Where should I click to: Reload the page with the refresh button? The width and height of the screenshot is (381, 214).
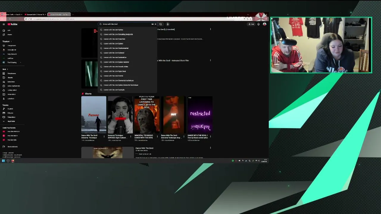(x=10, y=19)
